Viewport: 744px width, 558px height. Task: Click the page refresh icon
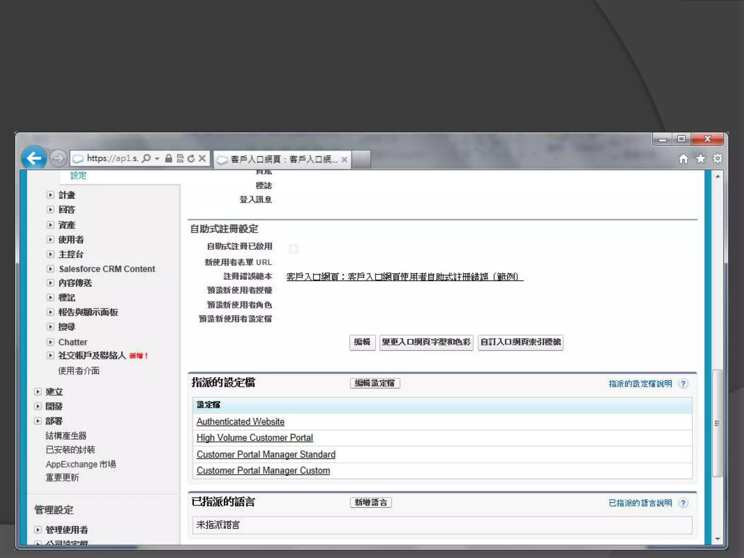(191, 158)
